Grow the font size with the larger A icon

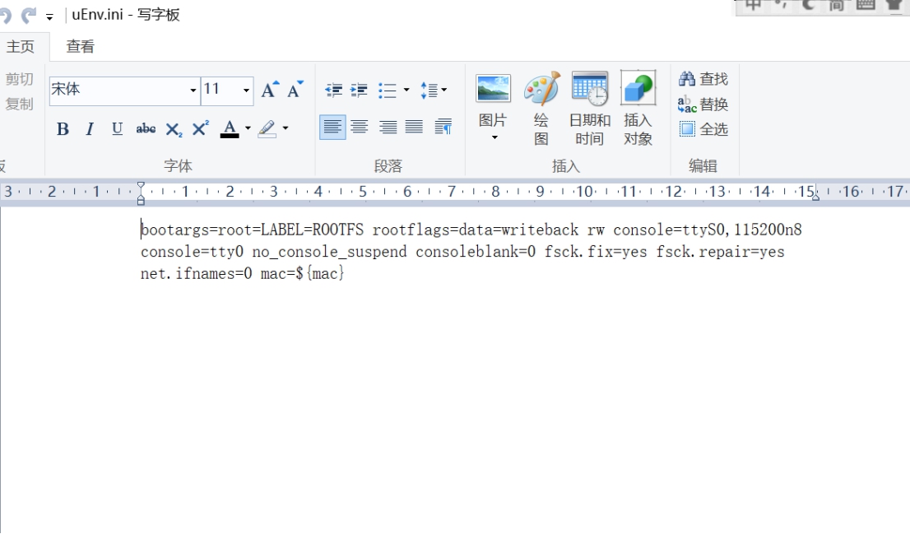[269, 90]
